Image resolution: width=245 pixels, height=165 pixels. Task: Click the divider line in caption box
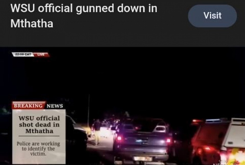(x=39, y=136)
